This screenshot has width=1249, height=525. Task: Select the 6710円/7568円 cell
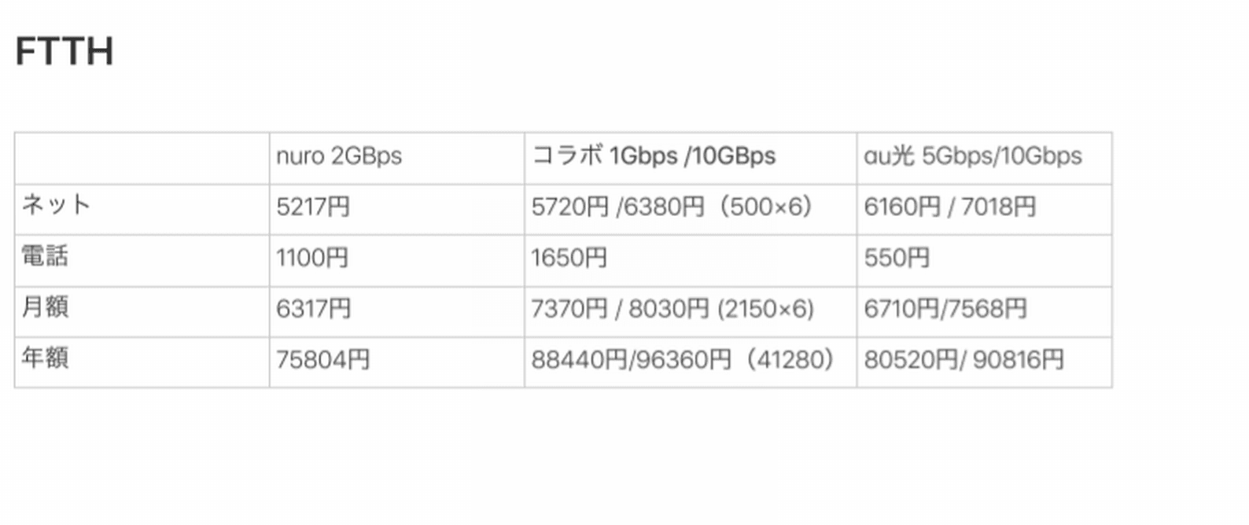pyautogui.click(x=984, y=311)
